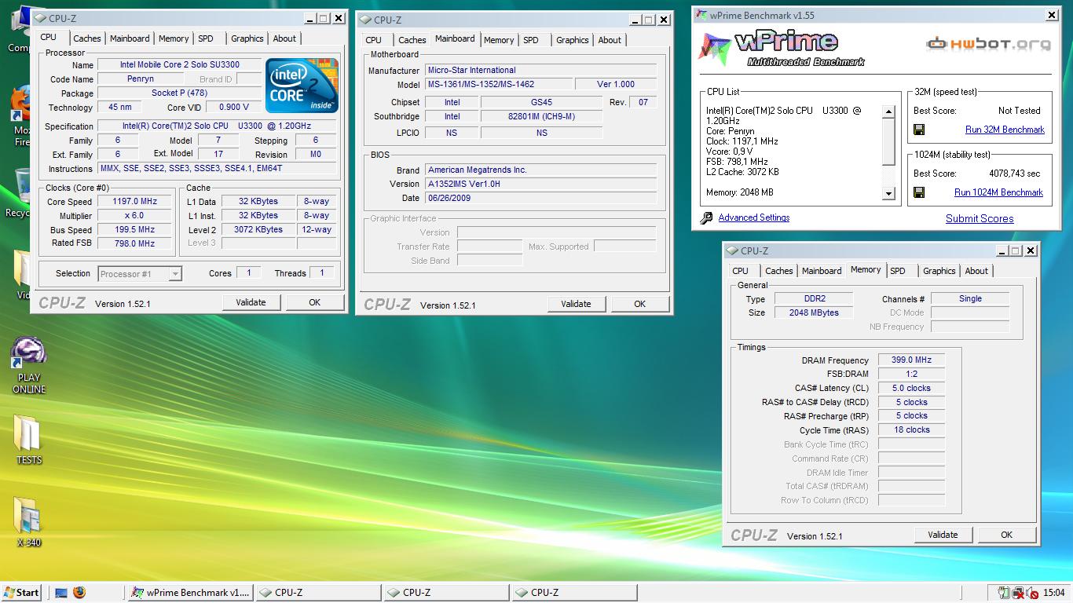Click Validate in the CPU-Z CPU window

tap(251, 302)
